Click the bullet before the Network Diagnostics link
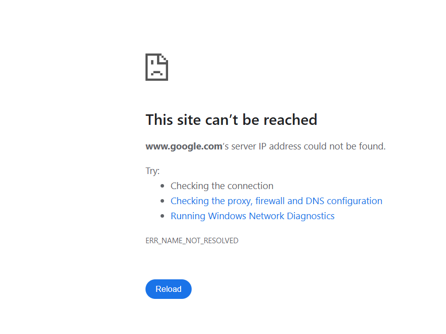Screen dimensions: 446x334 [x=163, y=216]
